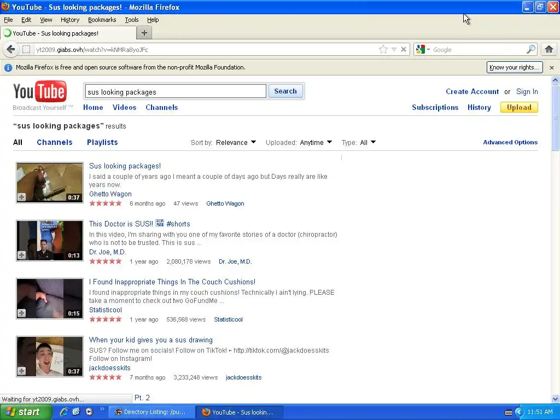The image size is (560, 420).
Task: Open the address bar history dropdown arrow
Action: [394, 49]
